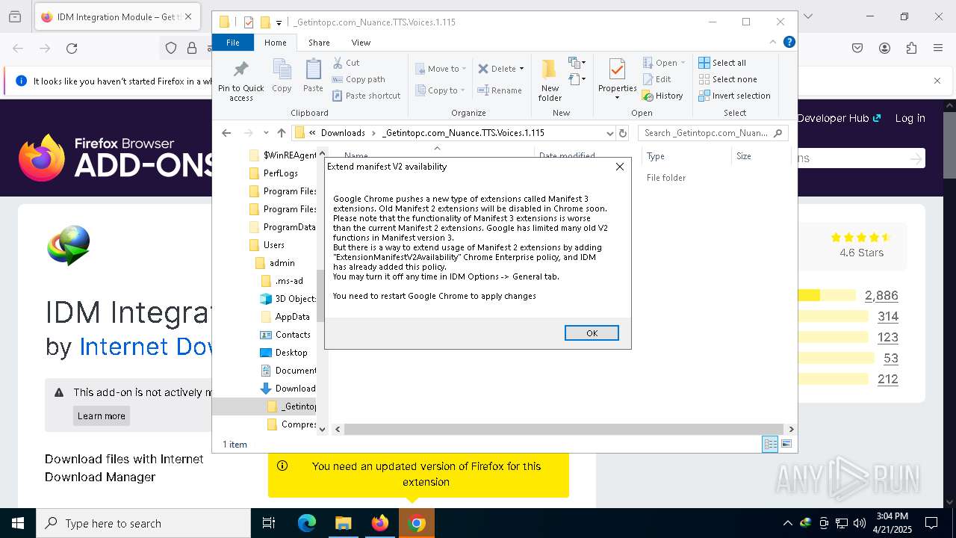Click Paste shortcut in the ribbon
Viewport: 956px width, 538px height.
point(366,96)
